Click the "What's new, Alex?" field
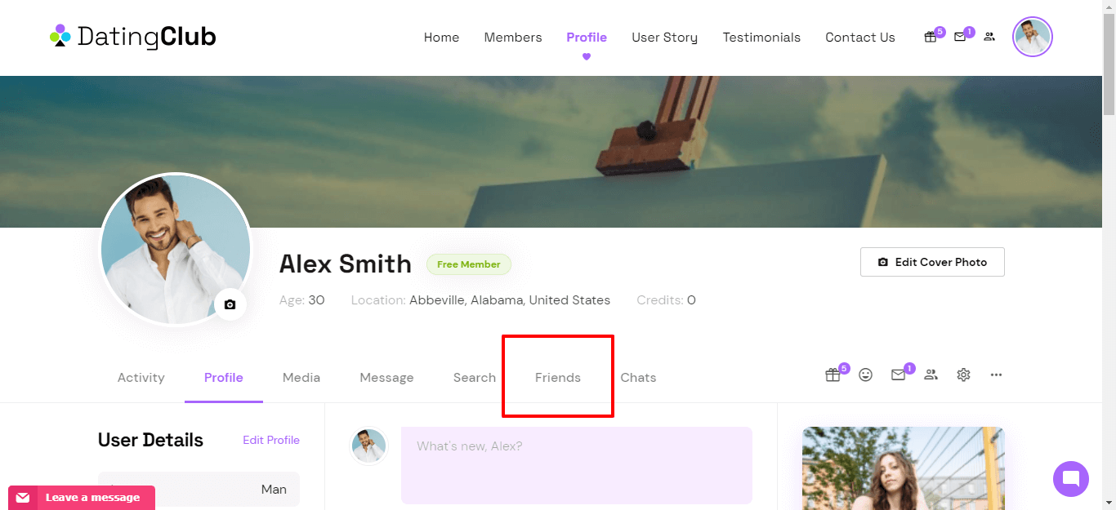This screenshot has height=510, width=1116. tap(577, 465)
